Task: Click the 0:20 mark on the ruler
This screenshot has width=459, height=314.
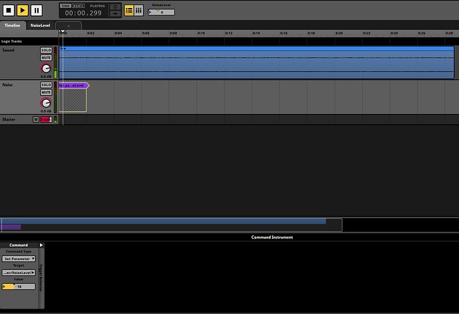Action: tap(339, 33)
